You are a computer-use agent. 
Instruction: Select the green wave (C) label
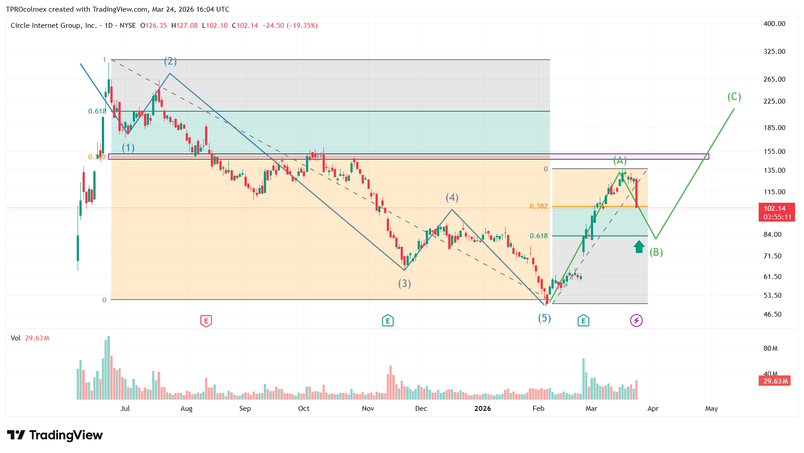734,96
